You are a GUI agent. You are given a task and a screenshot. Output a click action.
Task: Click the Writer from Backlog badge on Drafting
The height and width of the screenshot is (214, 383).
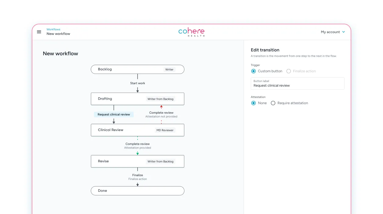point(160,99)
